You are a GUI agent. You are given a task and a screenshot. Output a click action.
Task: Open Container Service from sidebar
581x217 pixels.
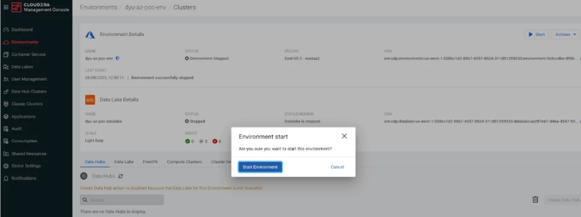(28, 54)
